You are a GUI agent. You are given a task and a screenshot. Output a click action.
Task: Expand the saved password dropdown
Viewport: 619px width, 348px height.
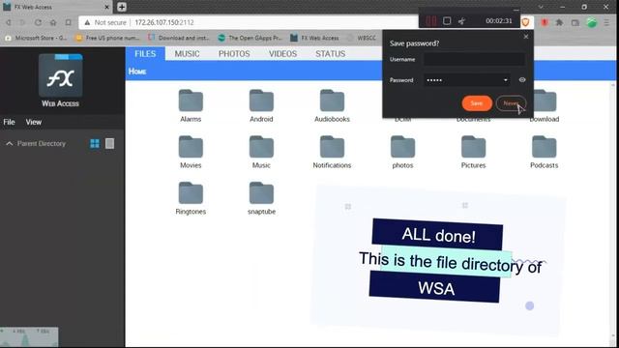click(x=505, y=80)
